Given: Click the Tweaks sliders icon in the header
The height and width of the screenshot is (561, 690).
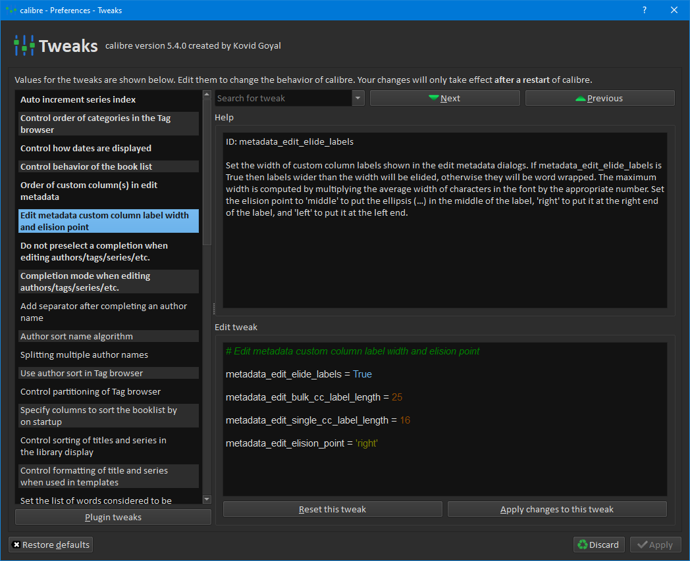Looking at the screenshot, I should point(24,45).
